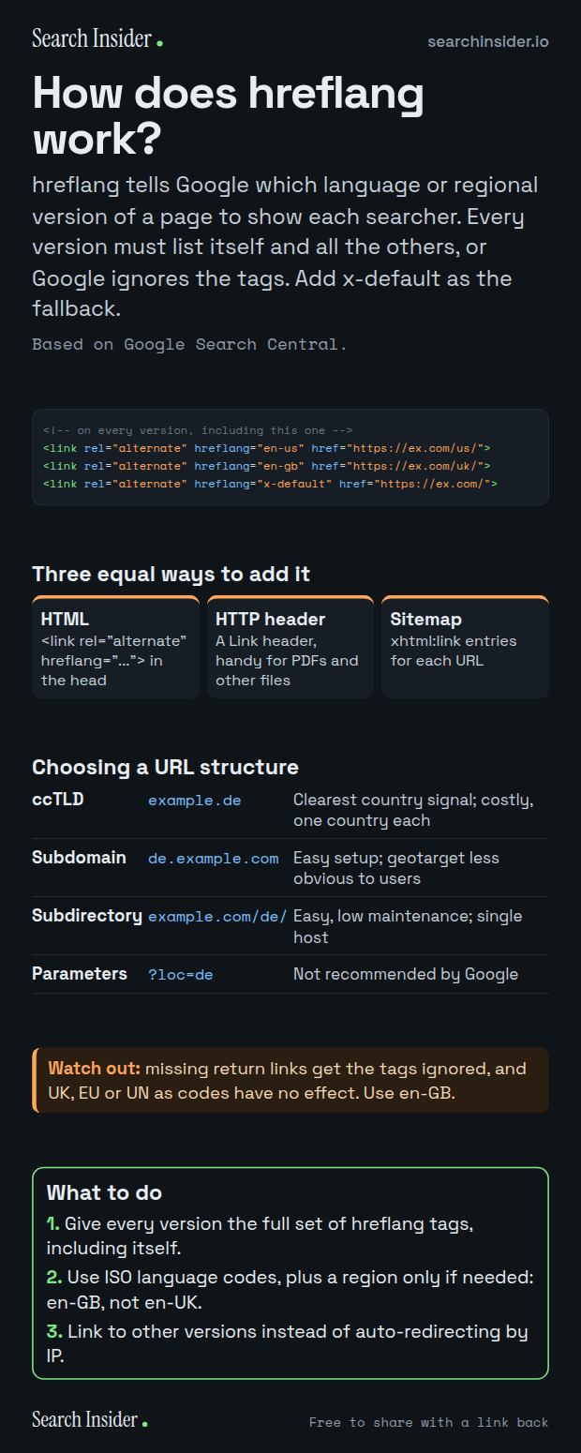
Task: Click 'Easy setup; geotarget less obvious' description
Action: tap(396, 868)
